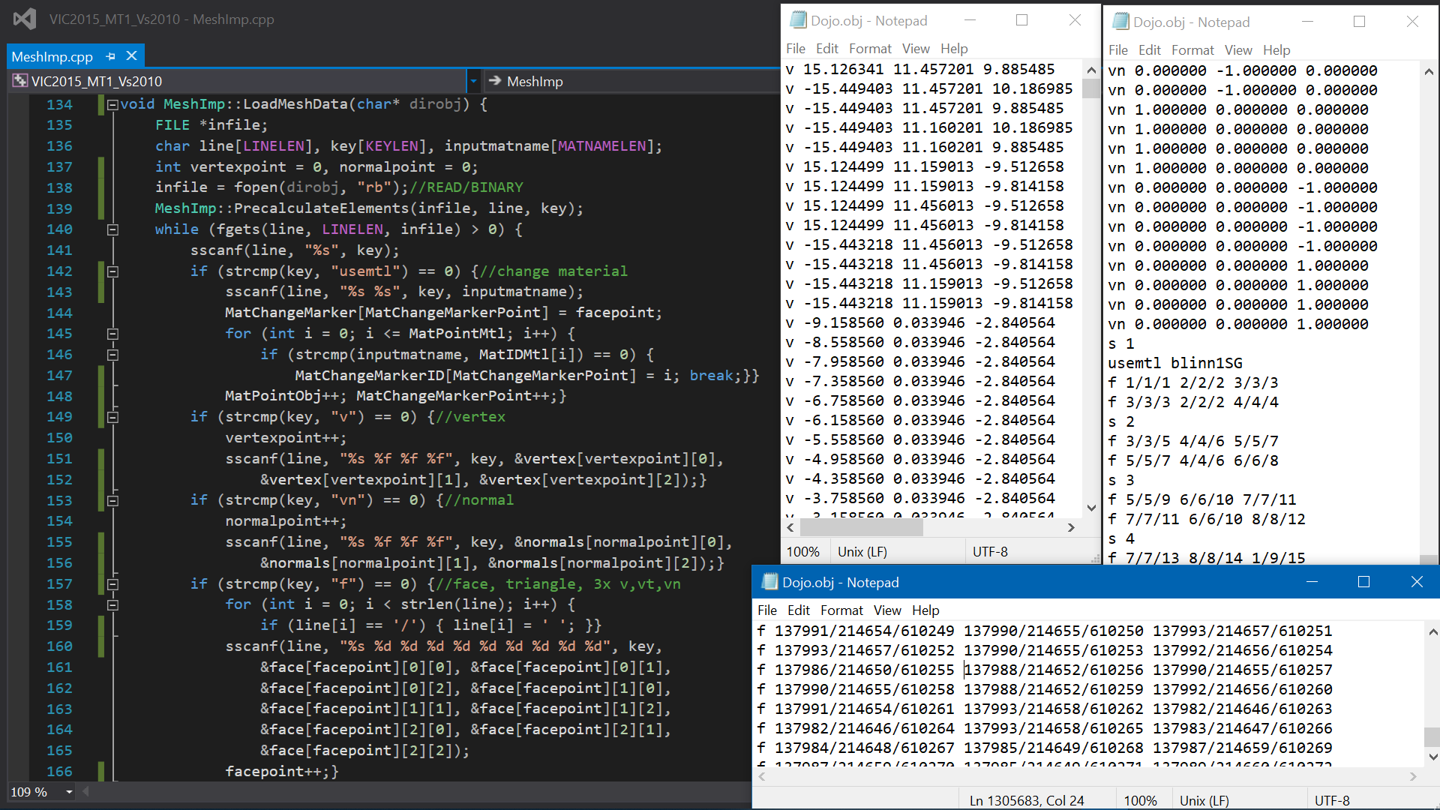This screenshot has width=1440, height=810.
Task: Collapse the if block at line 146
Action: coord(112,355)
